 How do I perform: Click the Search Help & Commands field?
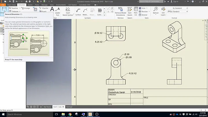(x=151, y=1)
